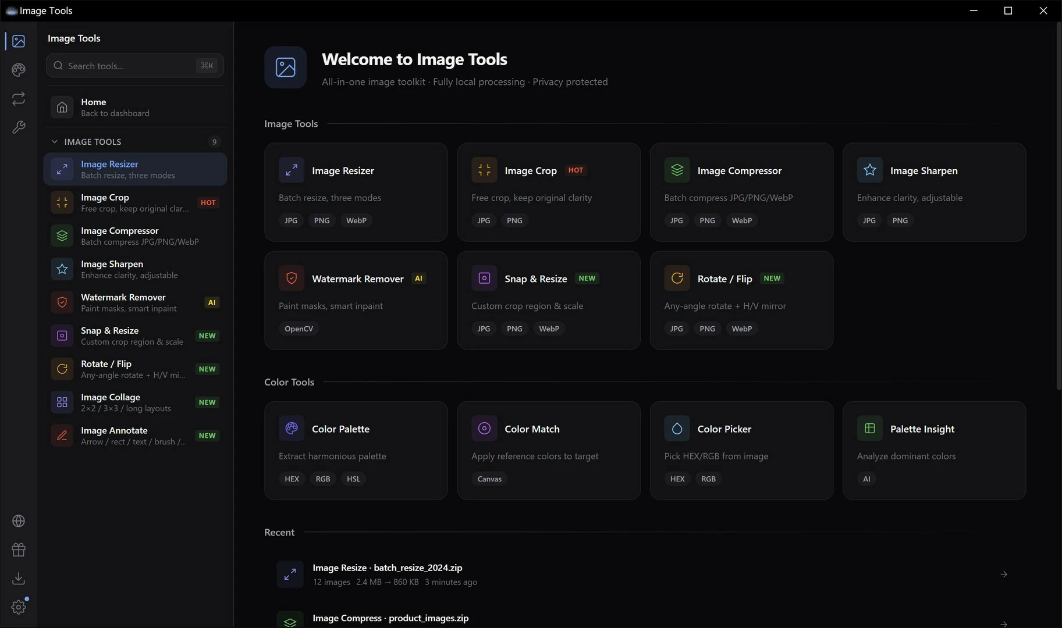
Task: Select Image Resizer in sidebar list
Action: click(x=135, y=169)
